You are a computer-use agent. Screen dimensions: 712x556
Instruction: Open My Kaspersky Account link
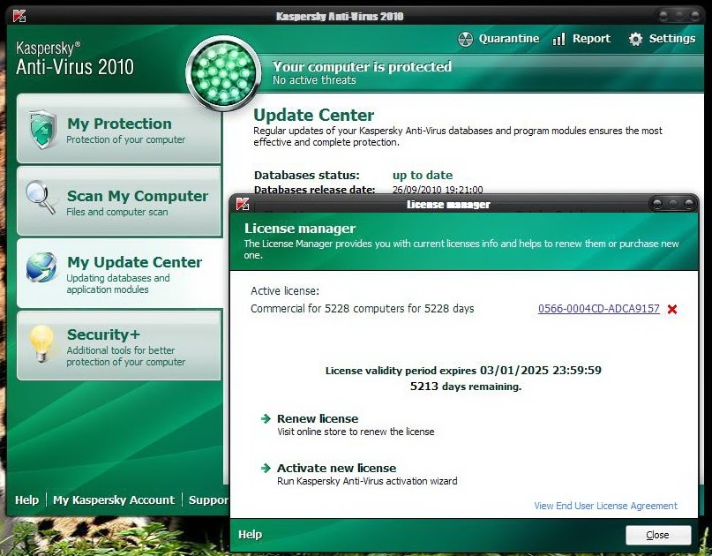click(114, 500)
